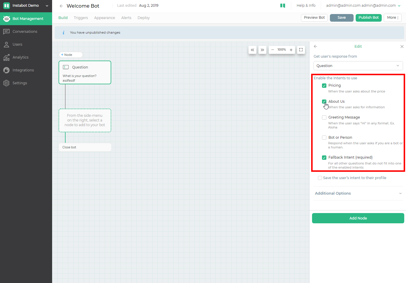The image size is (406, 283).
Task: Uncheck the Pricing intent
Action: point(324,85)
